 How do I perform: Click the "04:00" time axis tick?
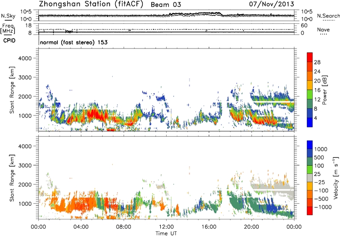pos(81,227)
